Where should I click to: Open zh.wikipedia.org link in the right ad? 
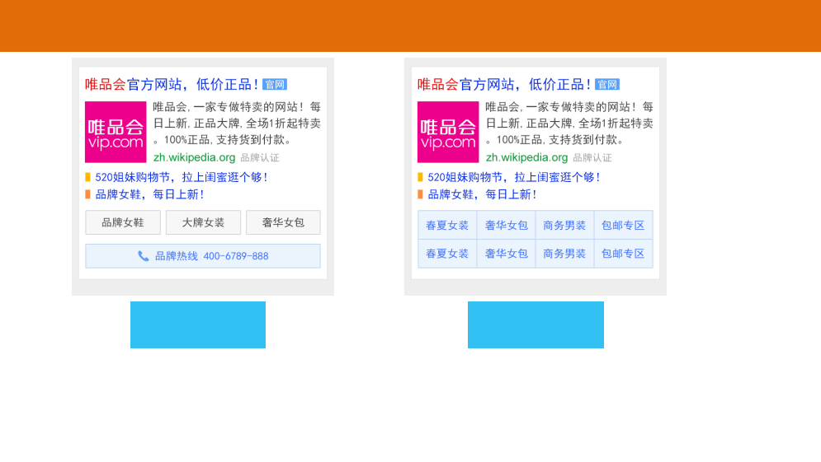[526, 157]
